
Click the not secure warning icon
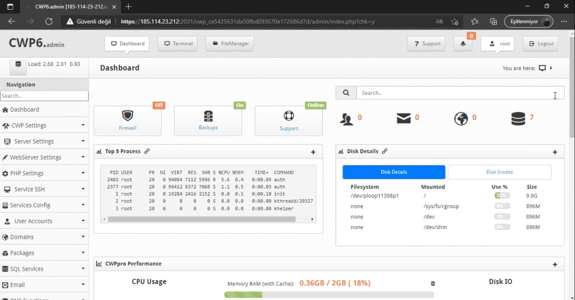pos(70,21)
